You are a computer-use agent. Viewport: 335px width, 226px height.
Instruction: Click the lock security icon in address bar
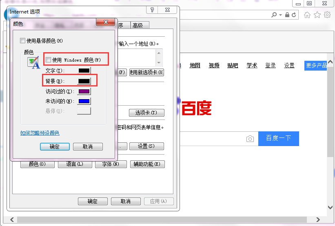coord(287,15)
